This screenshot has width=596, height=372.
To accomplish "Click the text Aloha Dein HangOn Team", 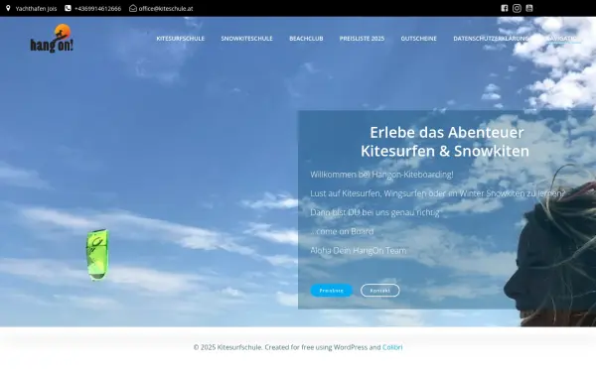I will pyautogui.click(x=358, y=251).
